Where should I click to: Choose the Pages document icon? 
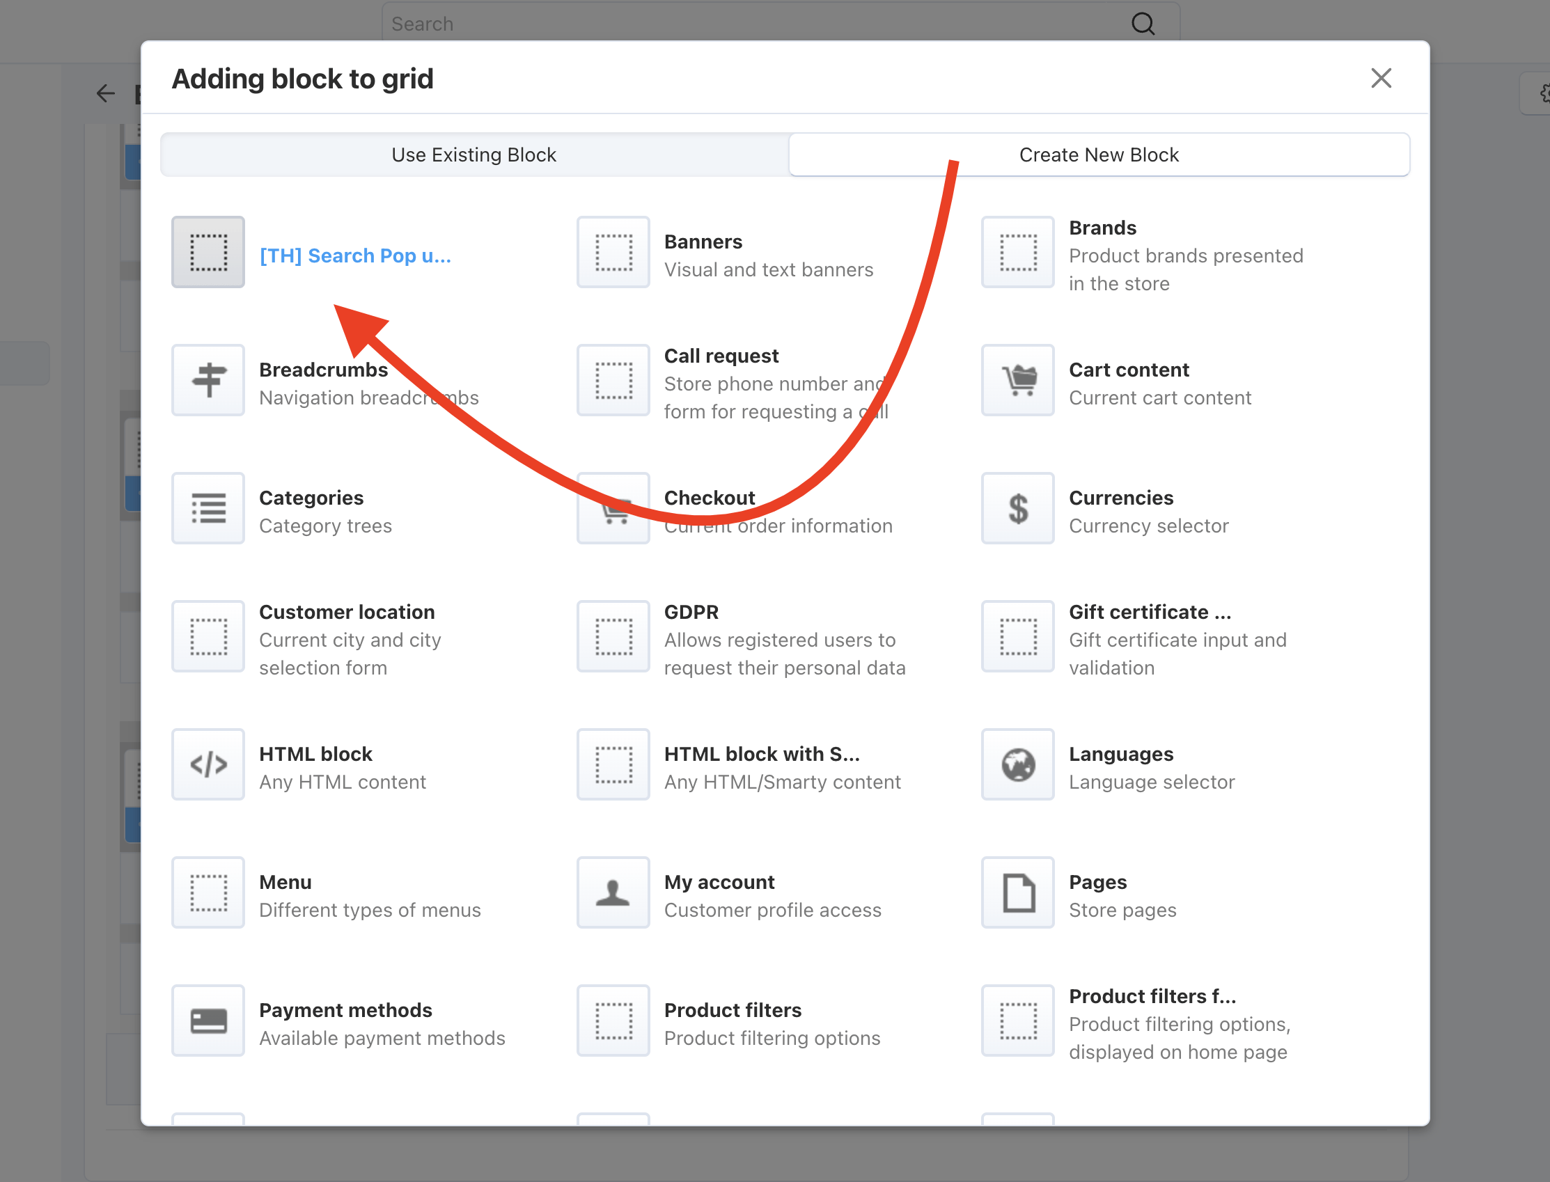[1018, 892]
